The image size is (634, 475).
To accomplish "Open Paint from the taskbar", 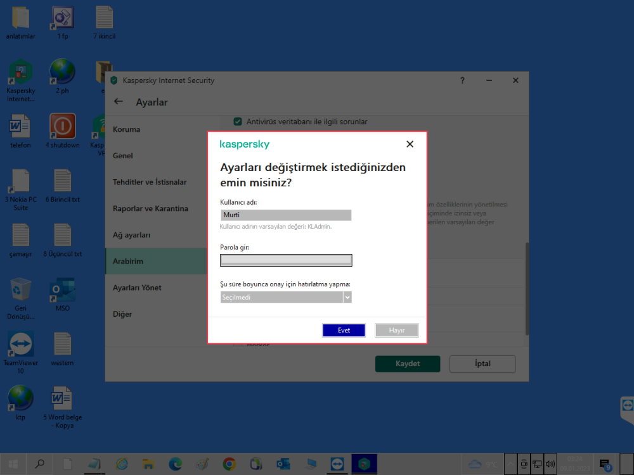I will (x=202, y=464).
